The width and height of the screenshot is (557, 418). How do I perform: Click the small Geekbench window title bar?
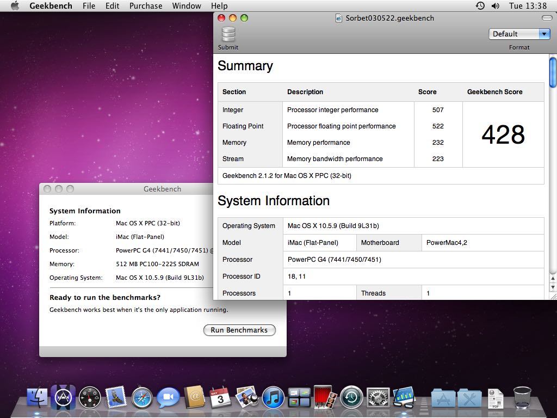pyautogui.click(x=126, y=189)
